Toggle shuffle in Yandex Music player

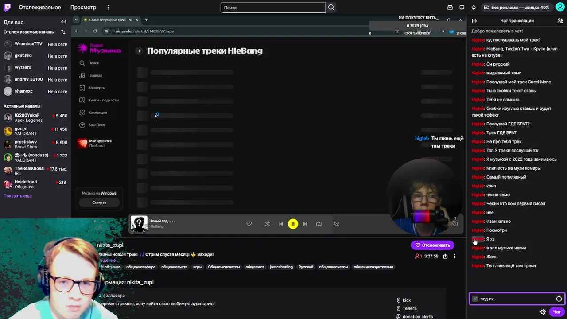click(267, 224)
